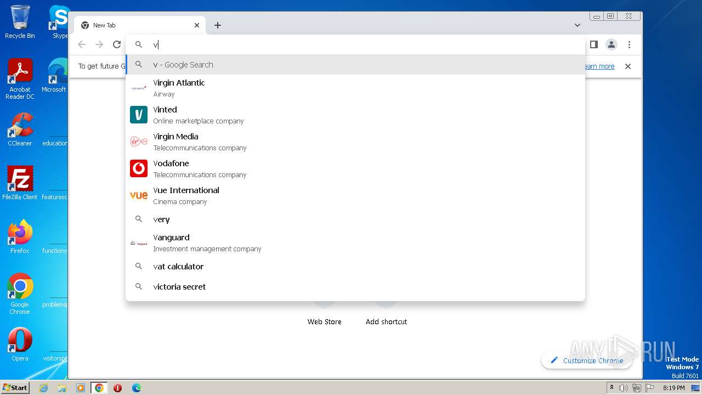
Task: Reload the current page
Action: 117,45
